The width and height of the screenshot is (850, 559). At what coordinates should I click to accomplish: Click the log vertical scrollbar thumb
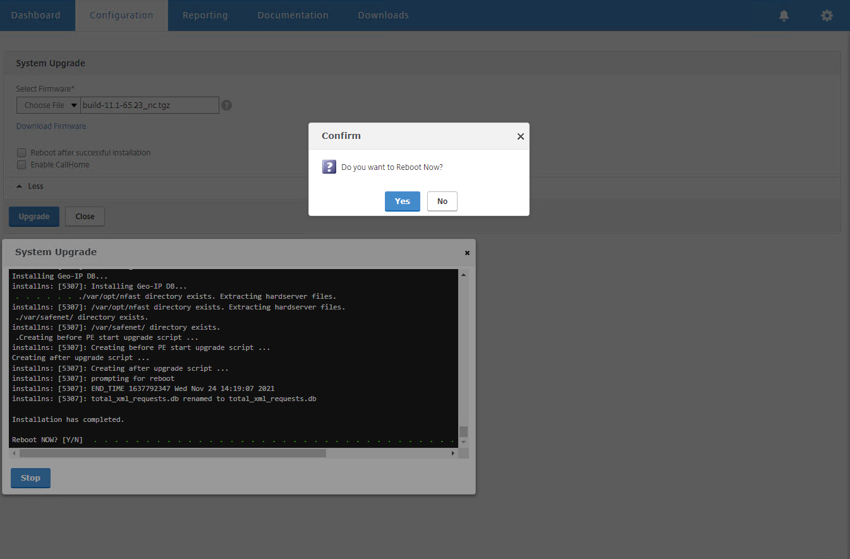[x=463, y=431]
